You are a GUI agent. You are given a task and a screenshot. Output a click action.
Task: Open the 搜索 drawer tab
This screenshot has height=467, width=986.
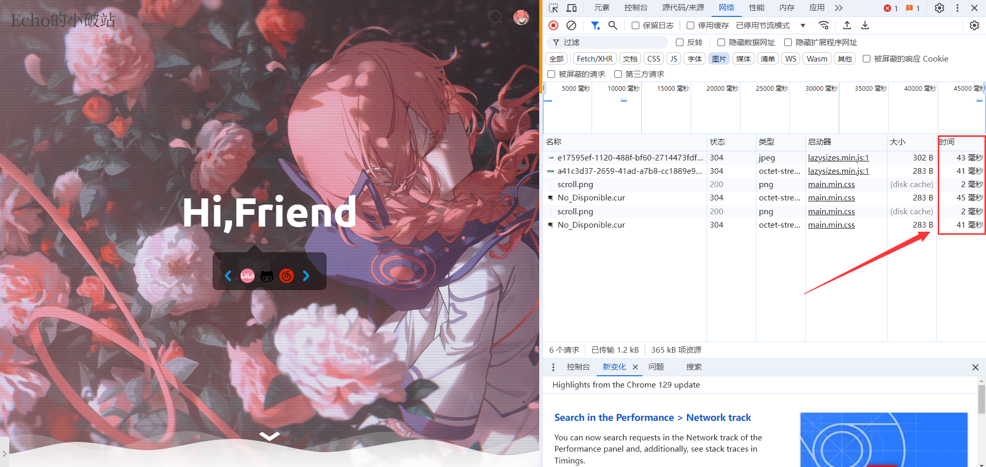[694, 367]
